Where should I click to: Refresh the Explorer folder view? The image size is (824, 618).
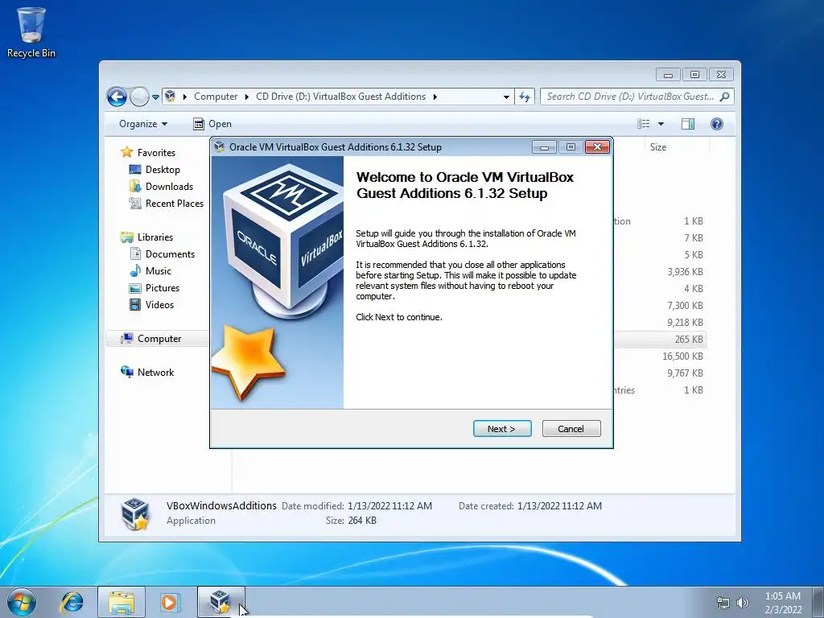(x=525, y=97)
